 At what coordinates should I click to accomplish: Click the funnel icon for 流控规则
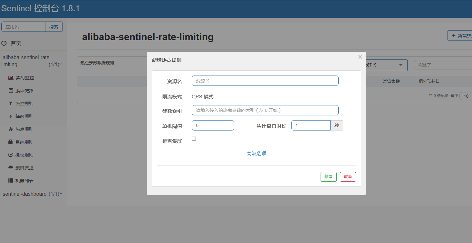[x=11, y=103]
